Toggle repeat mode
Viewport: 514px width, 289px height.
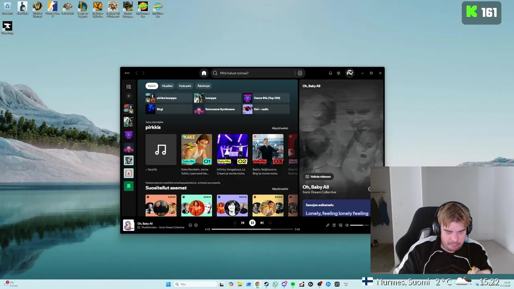[x=270, y=223]
